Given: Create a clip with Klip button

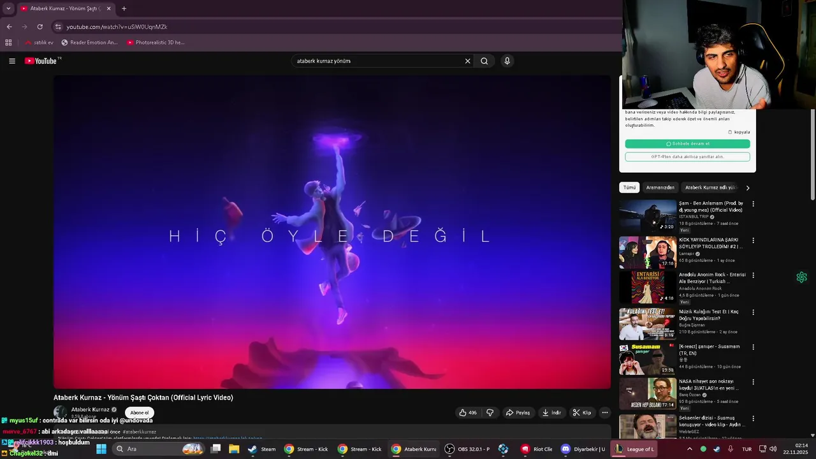Looking at the screenshot, I should pos(581,412).
